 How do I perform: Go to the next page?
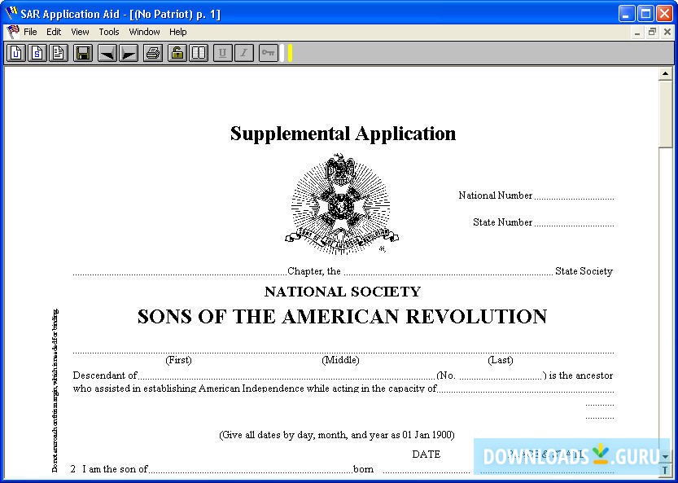pos(129,52)
